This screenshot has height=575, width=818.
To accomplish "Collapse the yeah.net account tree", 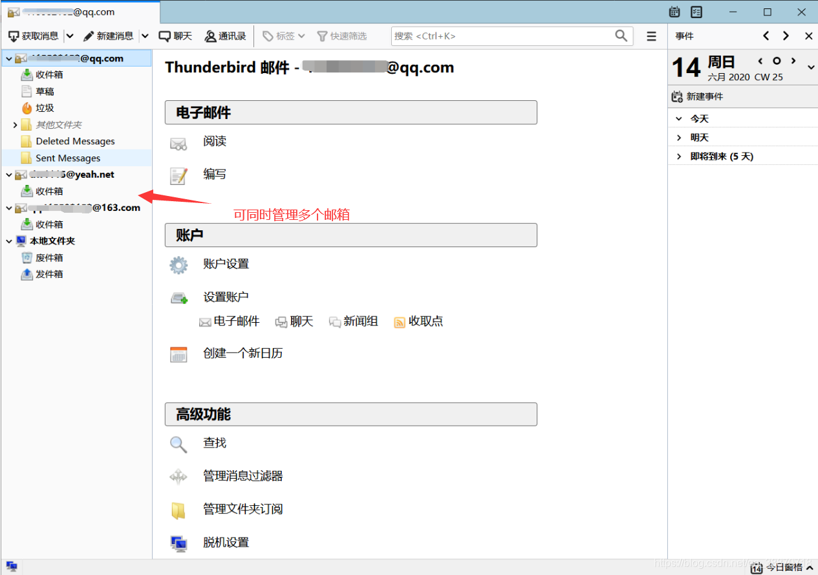I will [x=8, y=175].
